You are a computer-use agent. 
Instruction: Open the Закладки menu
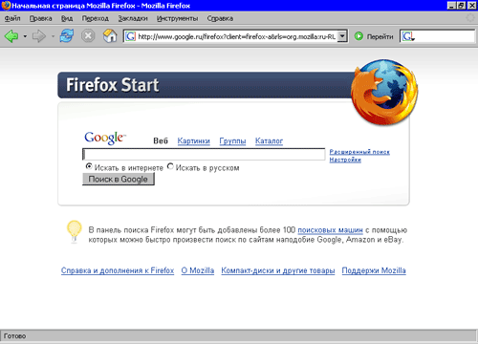tap(133, 18)
